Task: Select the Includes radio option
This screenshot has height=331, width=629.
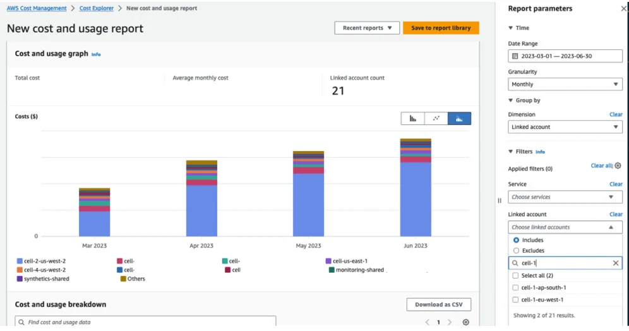Action: pos(517,240)
